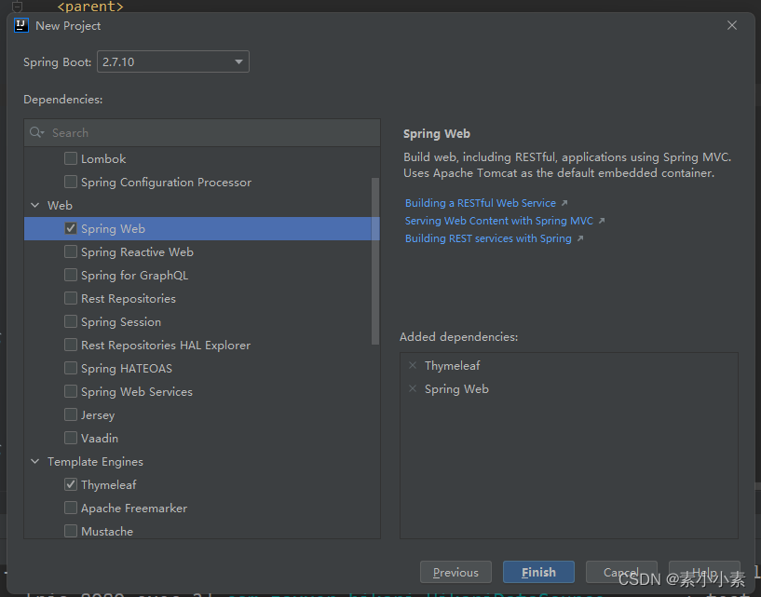Click the Finish button

tap(538, 572)
